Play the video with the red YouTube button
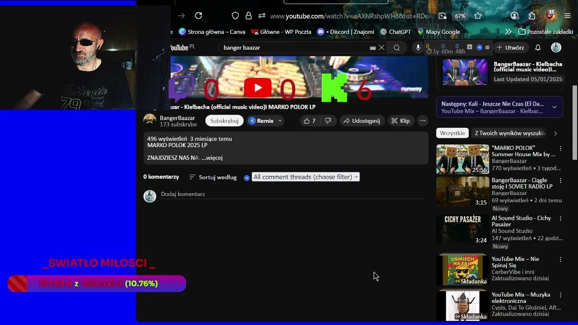578x325 pixels. tap(257, 88)
